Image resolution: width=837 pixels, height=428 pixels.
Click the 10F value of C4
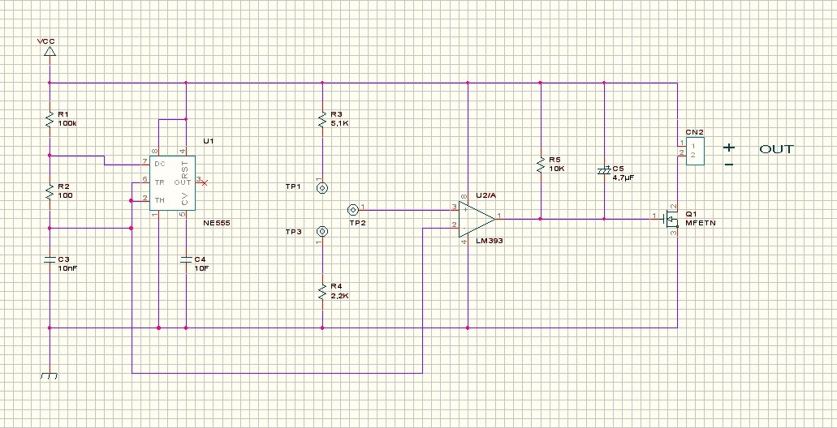(201, 268)
